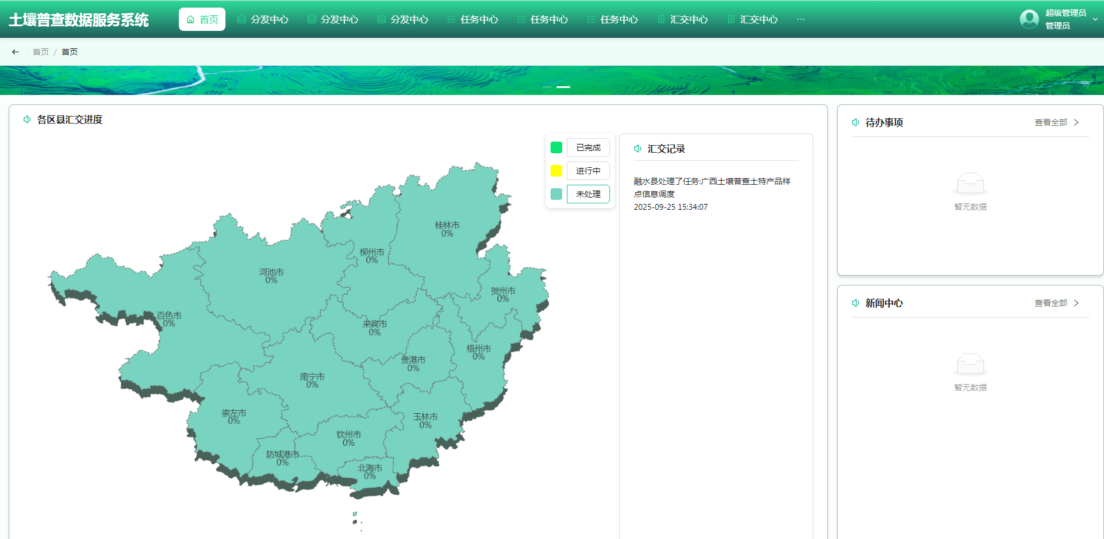
Task: Toggle the 未处理 legend filter
Action: click(x=588, y=194)
